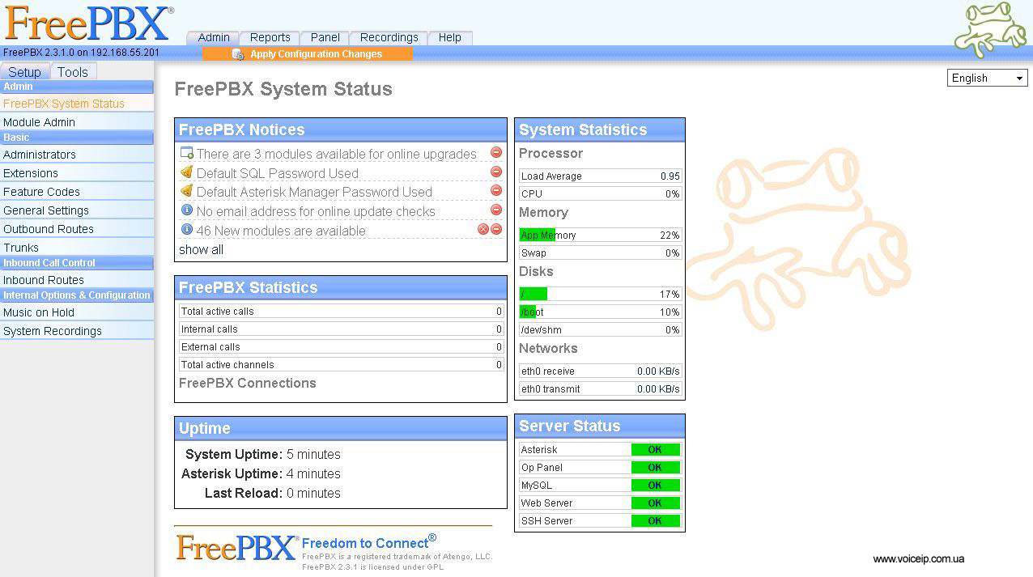The image size is (1033, 577).
Task: Open System Recordings in sidebar
Action: tap(77, 331)
